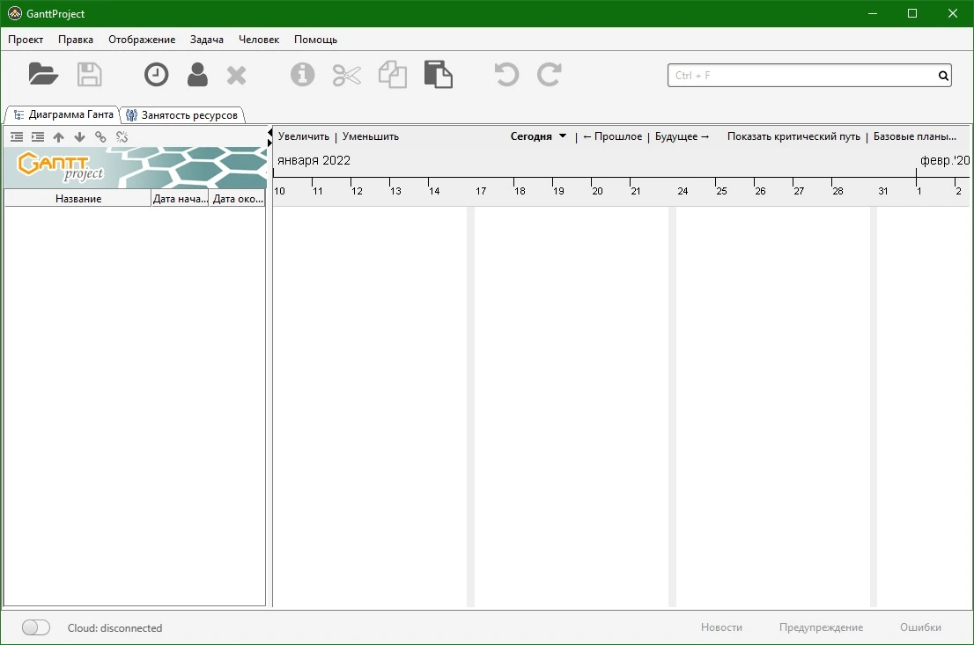974x645 pixels.
Task: Expand the Сегодня dropdown arrow
Action: pyautogui.click(x=563, y=136)
